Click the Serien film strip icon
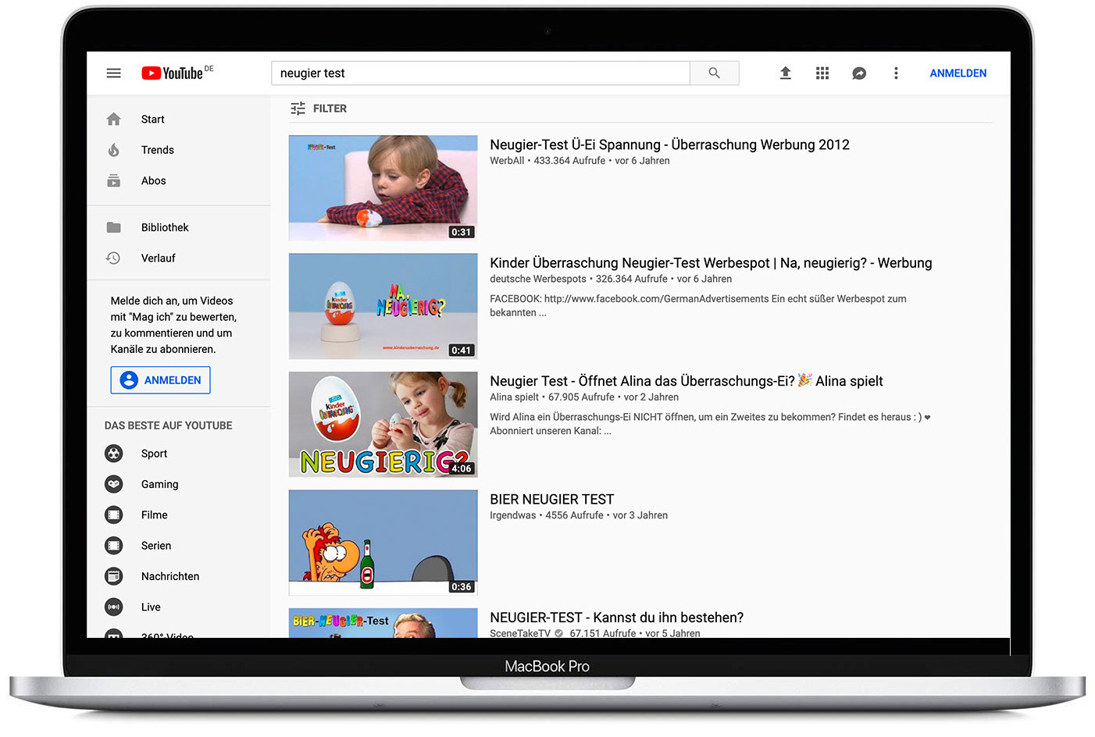 click(x=114, y=546)
